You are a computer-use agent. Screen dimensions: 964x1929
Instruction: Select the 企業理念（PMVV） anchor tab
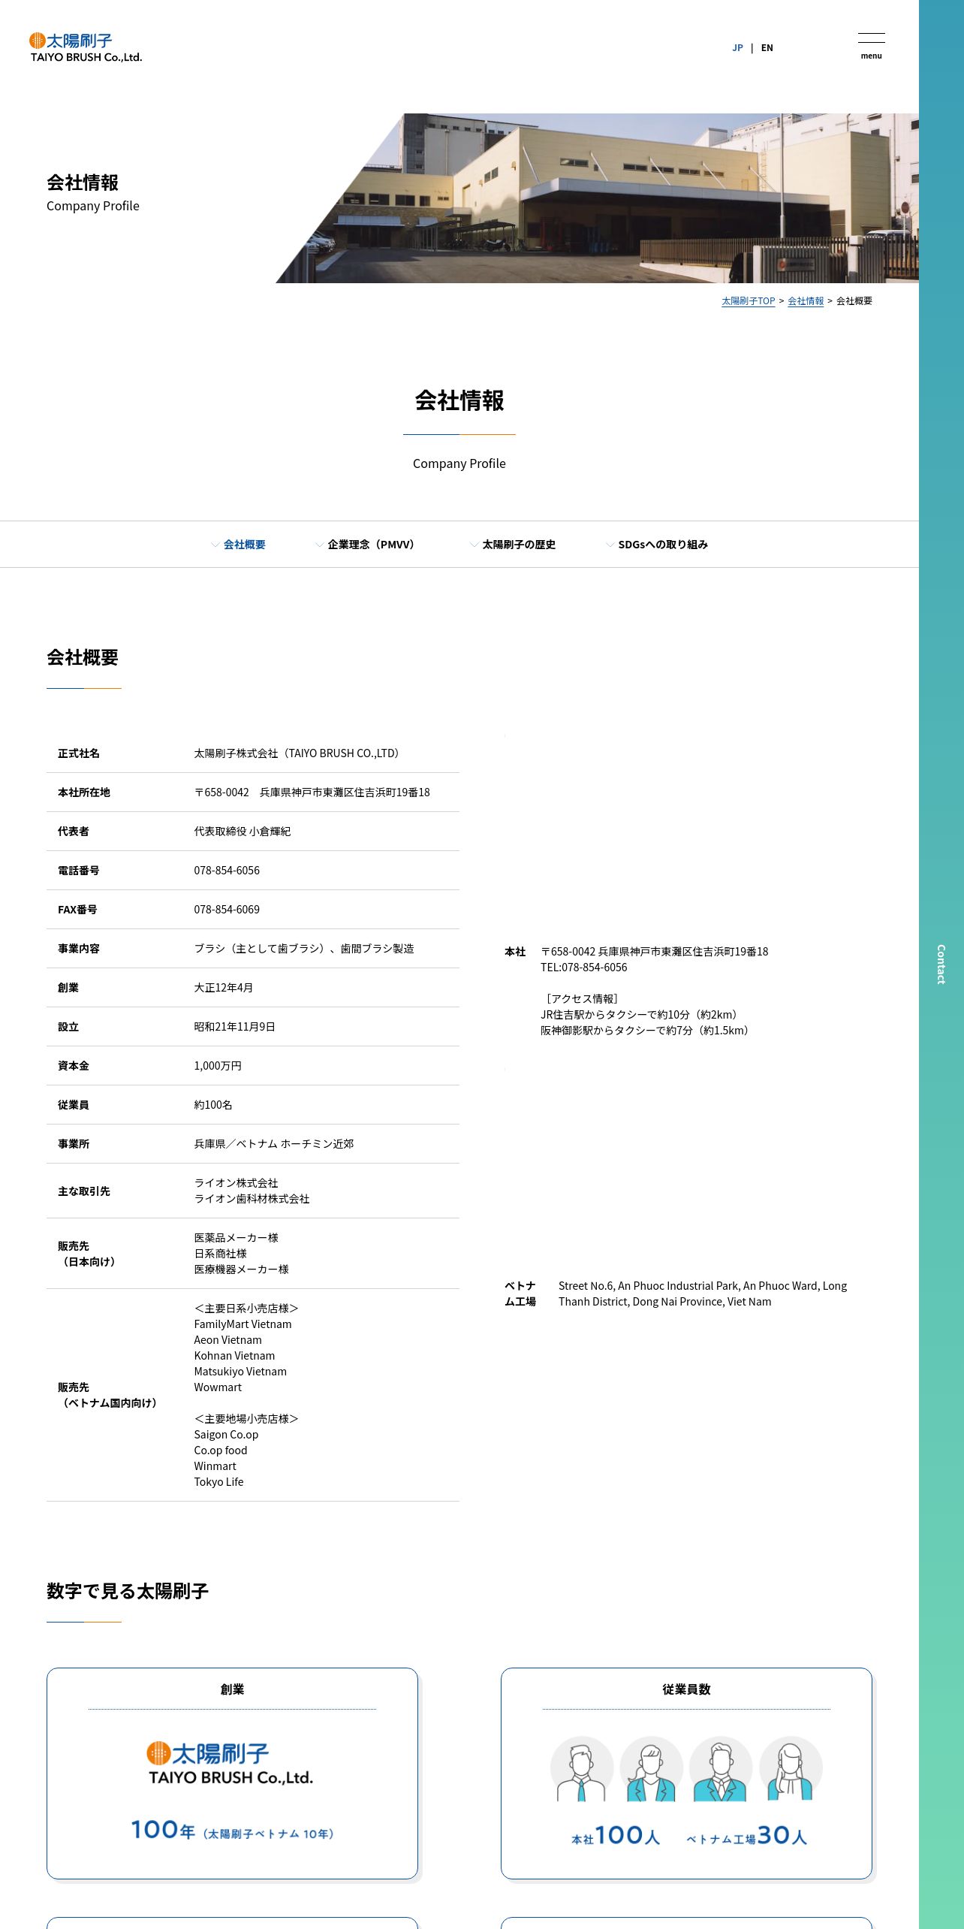click(373, 545)
